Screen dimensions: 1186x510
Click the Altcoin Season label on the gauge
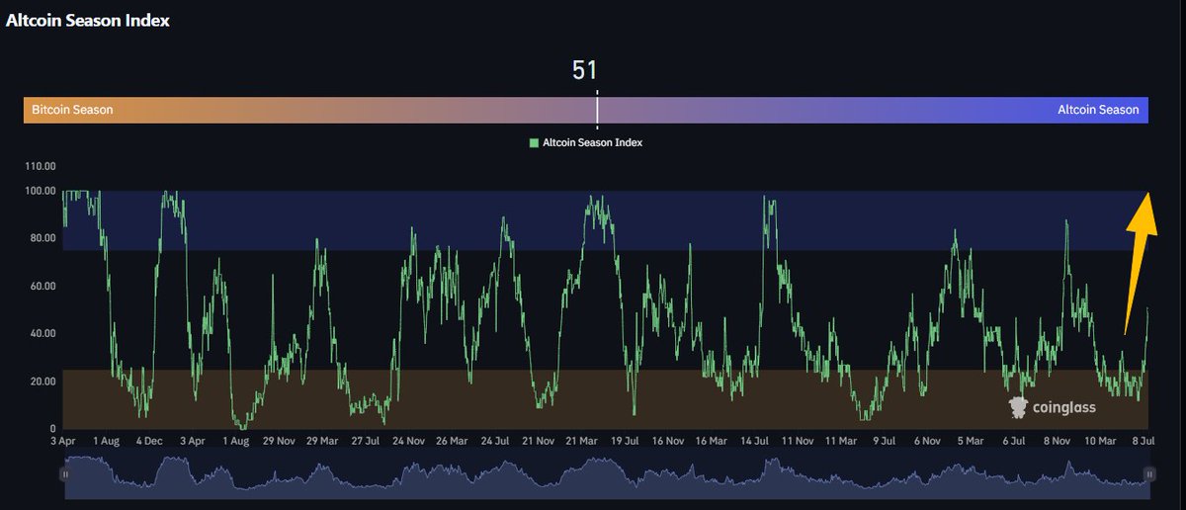point(1098,110)
